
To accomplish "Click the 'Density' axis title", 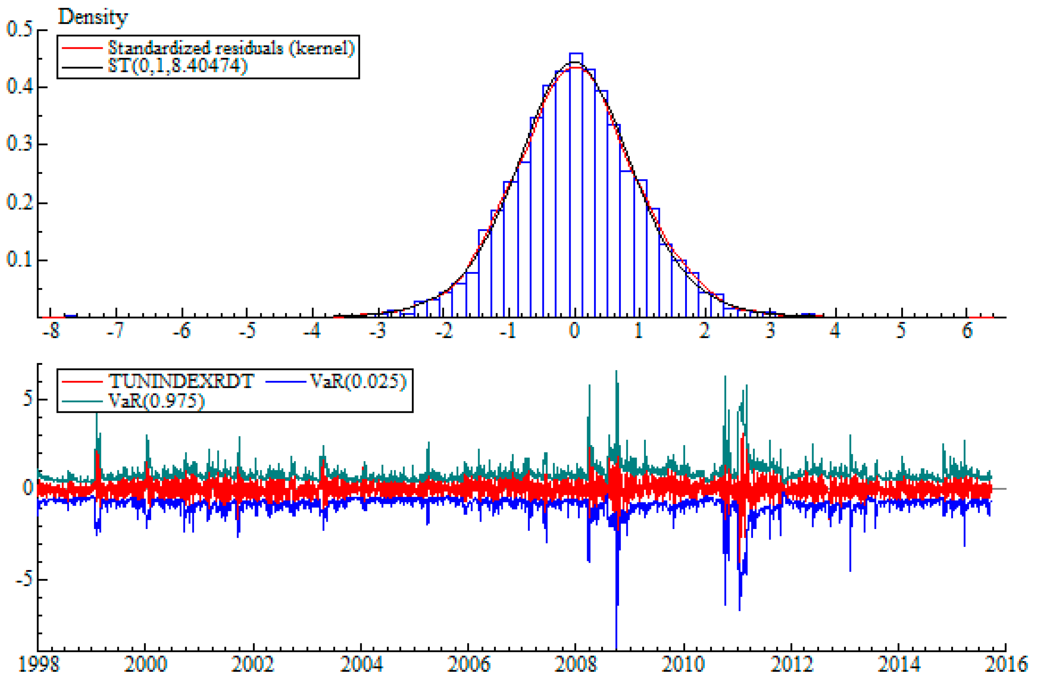I will coord(92,17).
